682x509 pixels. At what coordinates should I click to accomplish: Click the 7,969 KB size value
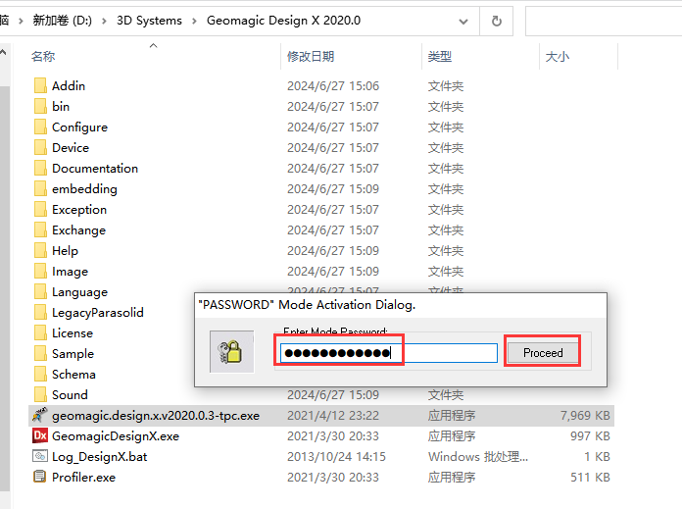(585, 416)
